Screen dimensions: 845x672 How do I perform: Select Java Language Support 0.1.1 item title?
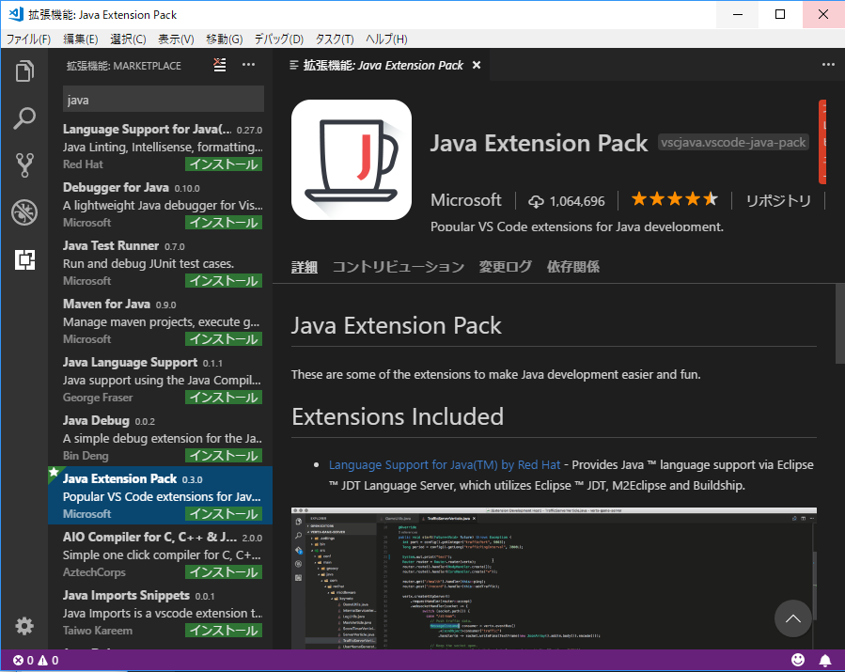click(x=130, y=363)
